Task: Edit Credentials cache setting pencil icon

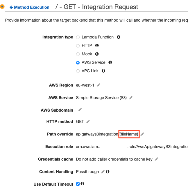Action: (156, 159)
